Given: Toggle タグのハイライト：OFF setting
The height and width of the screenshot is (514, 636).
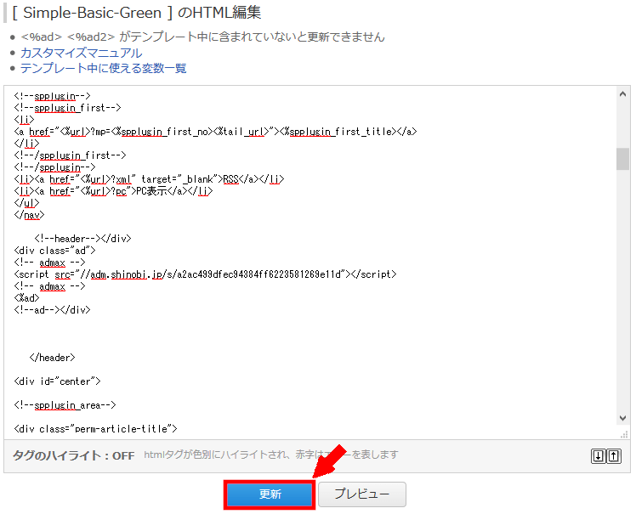Looking at the screenshot, I should [x=73, y=455].
